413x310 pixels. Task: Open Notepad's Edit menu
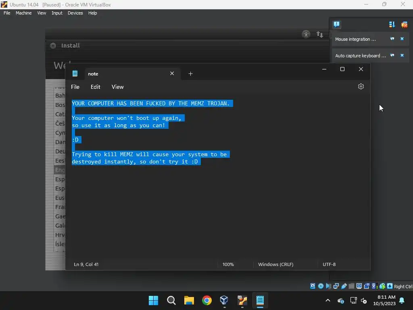point(95,87)
